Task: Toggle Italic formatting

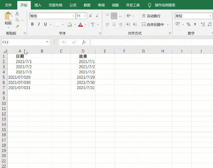Action: [x=39, y=24]
